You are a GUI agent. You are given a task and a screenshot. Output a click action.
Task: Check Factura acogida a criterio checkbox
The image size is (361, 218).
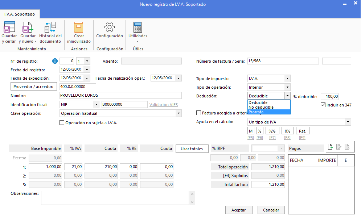point(198,113)
